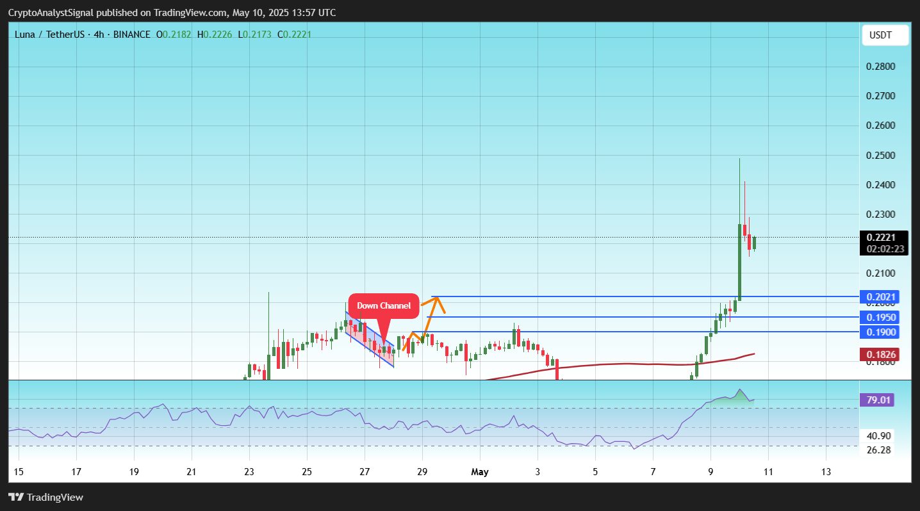Screen dimensions: 920x511
Task: Click the 15 date on time axis
Action: coord(19,472)
